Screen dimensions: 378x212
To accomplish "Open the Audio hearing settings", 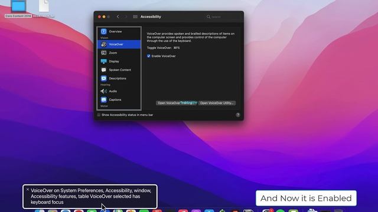I will [119, 91].
